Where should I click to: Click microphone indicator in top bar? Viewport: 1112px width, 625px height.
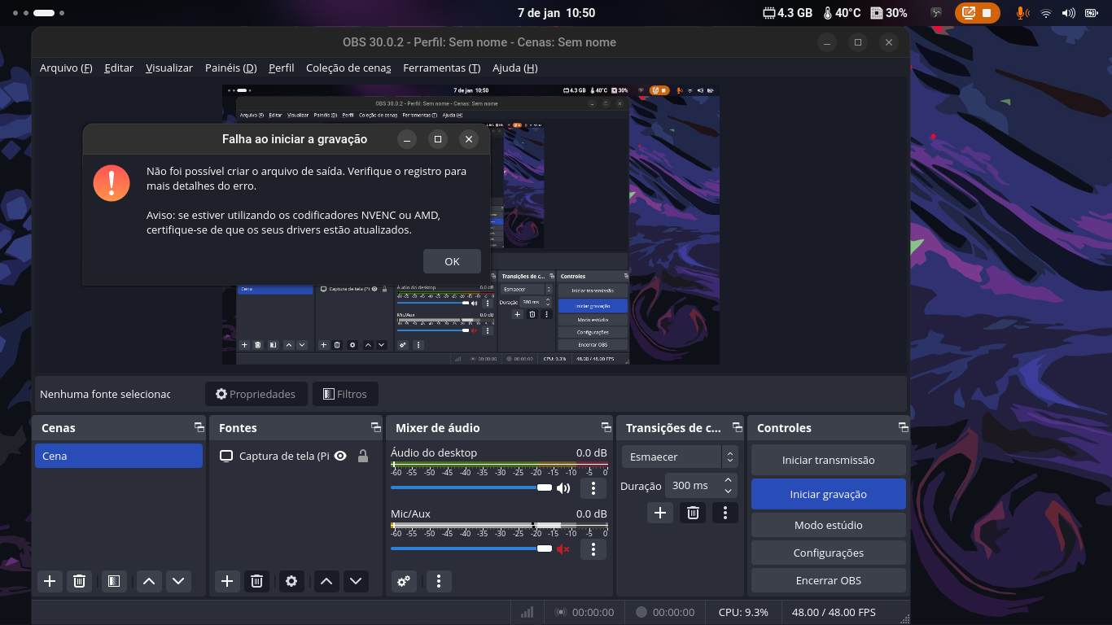pos(1022,13)
